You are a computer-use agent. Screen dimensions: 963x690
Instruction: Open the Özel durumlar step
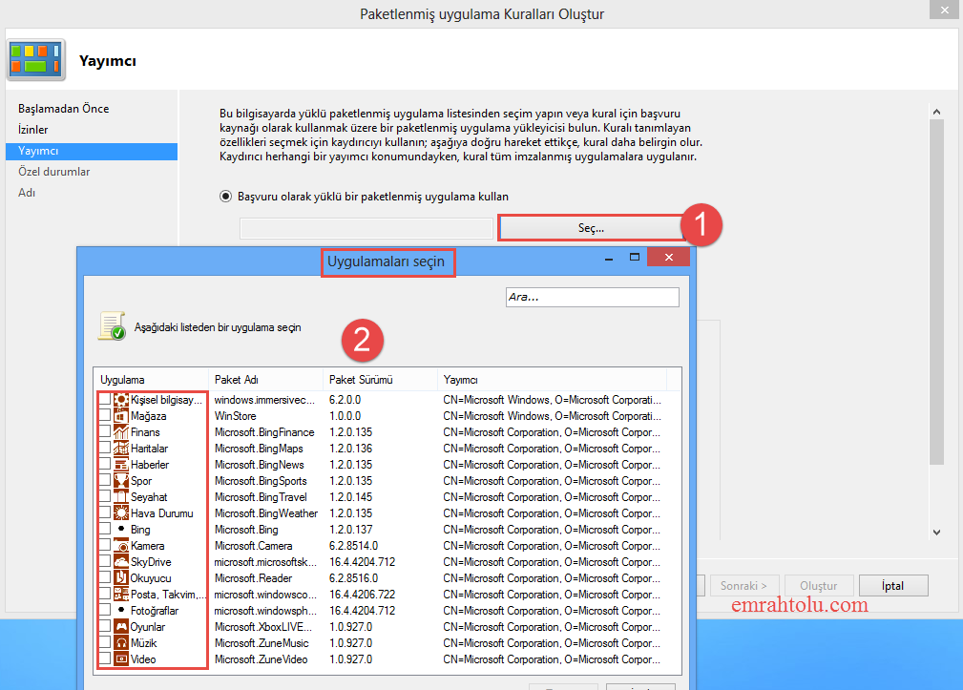coord(54,172)
